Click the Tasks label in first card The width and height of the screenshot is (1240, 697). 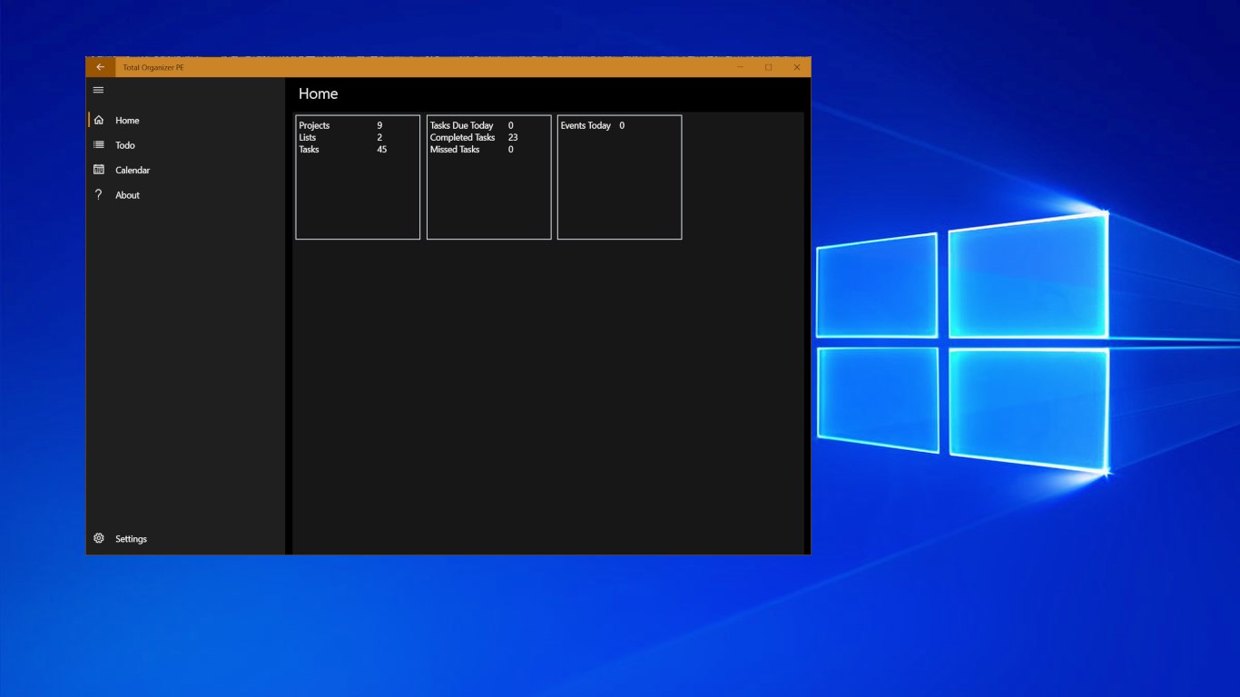[310, 149]
